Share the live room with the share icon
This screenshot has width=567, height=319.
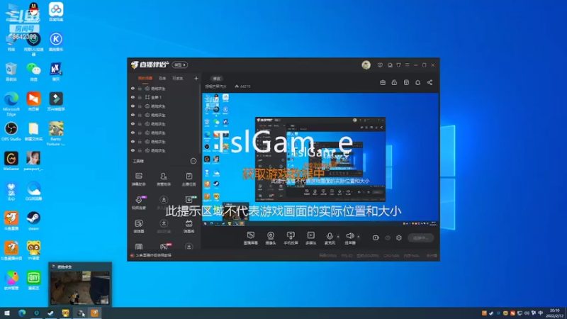click(x=430, y=82)
